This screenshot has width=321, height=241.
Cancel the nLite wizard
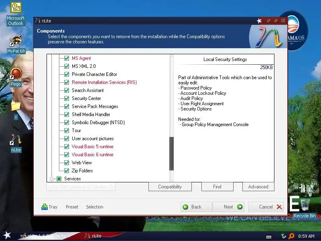pyautogui.click(x=266, y=207)
